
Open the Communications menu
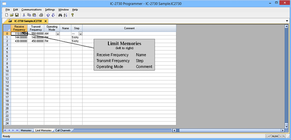pyautogui.click(x=32, y=10)
